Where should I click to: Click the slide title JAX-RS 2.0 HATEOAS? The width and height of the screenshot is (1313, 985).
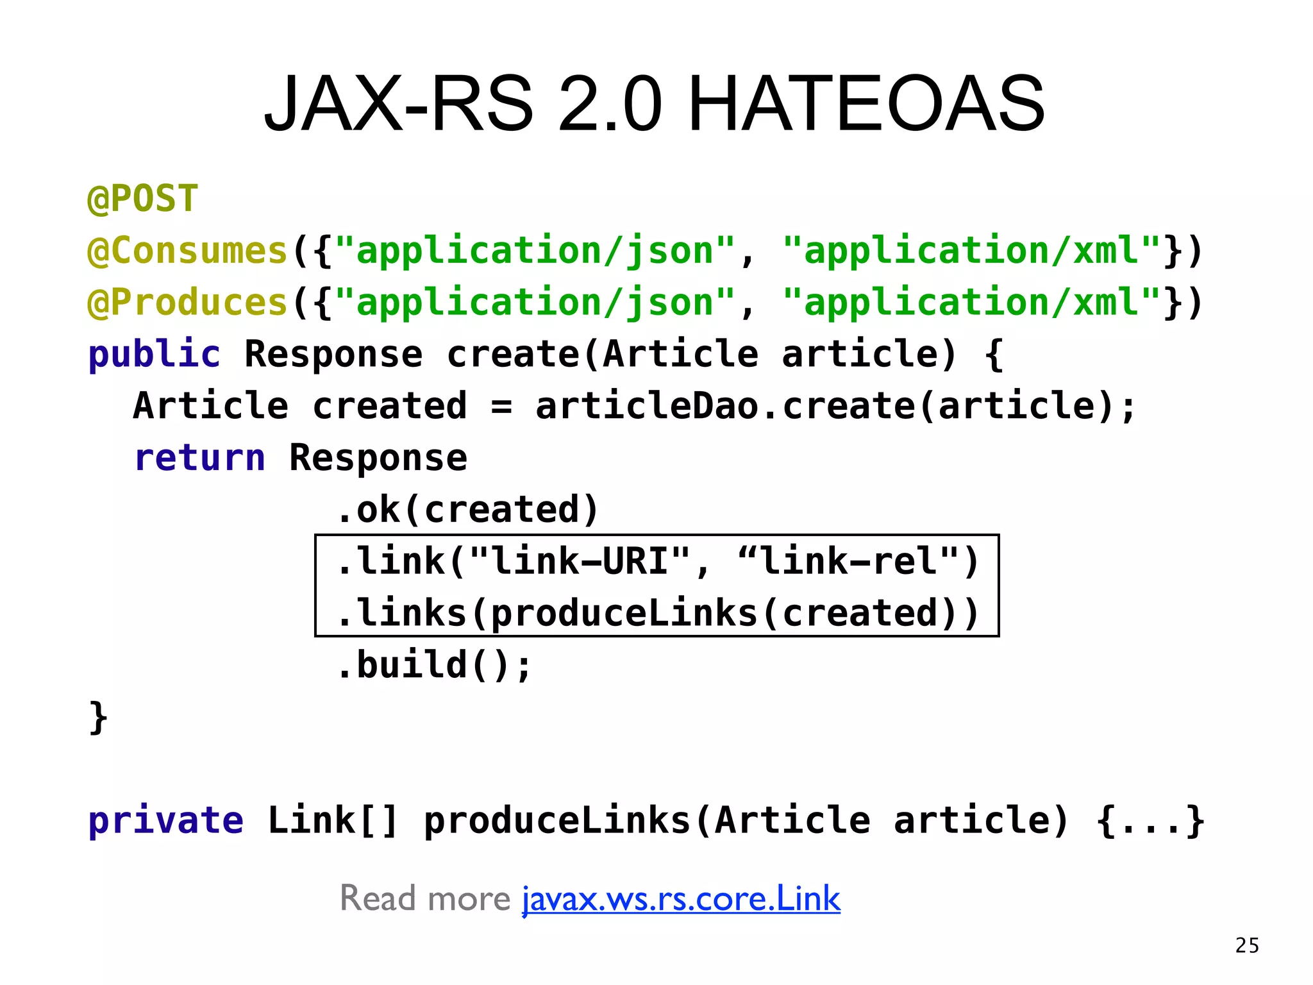tap(655, 103)
